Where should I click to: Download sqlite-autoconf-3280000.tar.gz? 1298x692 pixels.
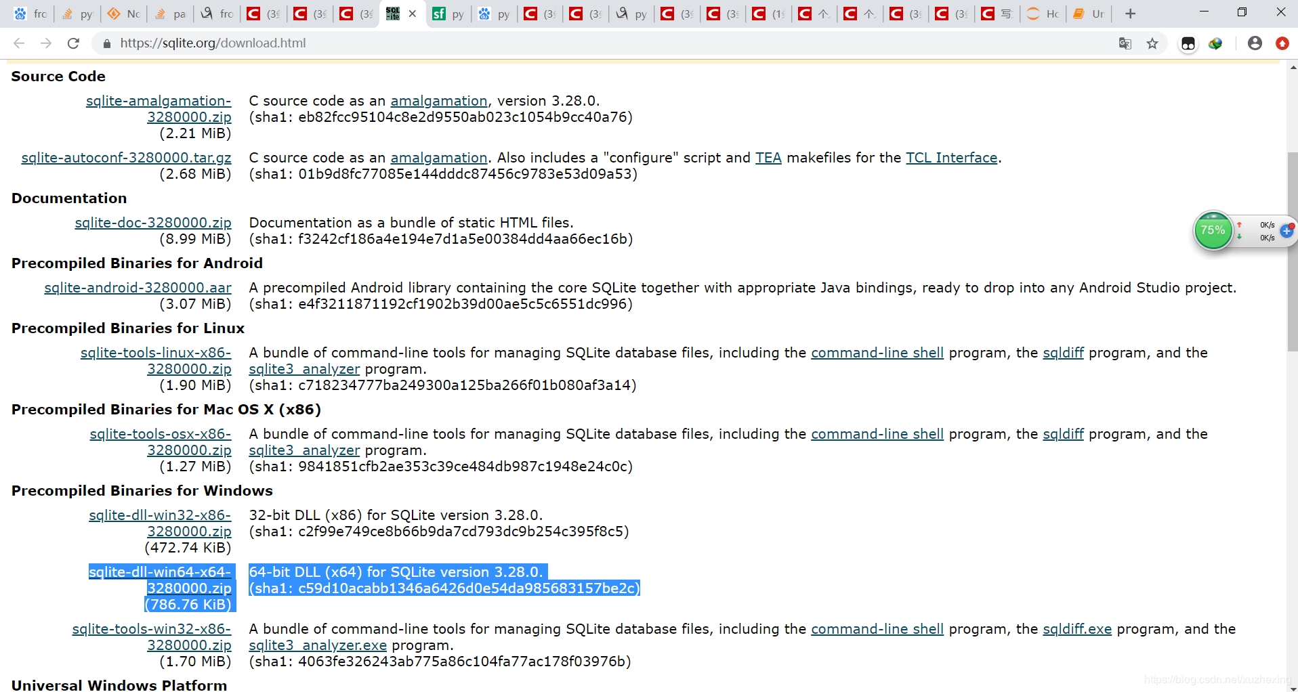point(126,158)
